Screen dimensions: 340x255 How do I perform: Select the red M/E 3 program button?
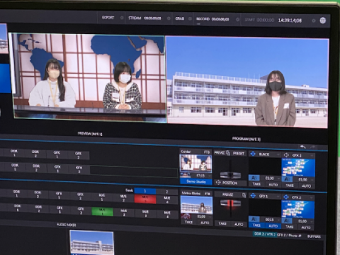coord(145,199)
